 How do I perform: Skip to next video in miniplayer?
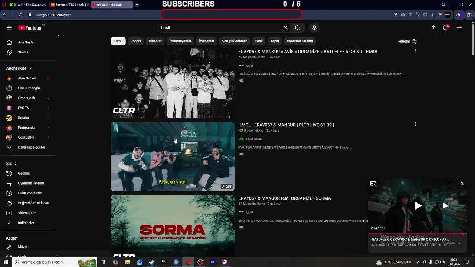click(x=446, y=206)
